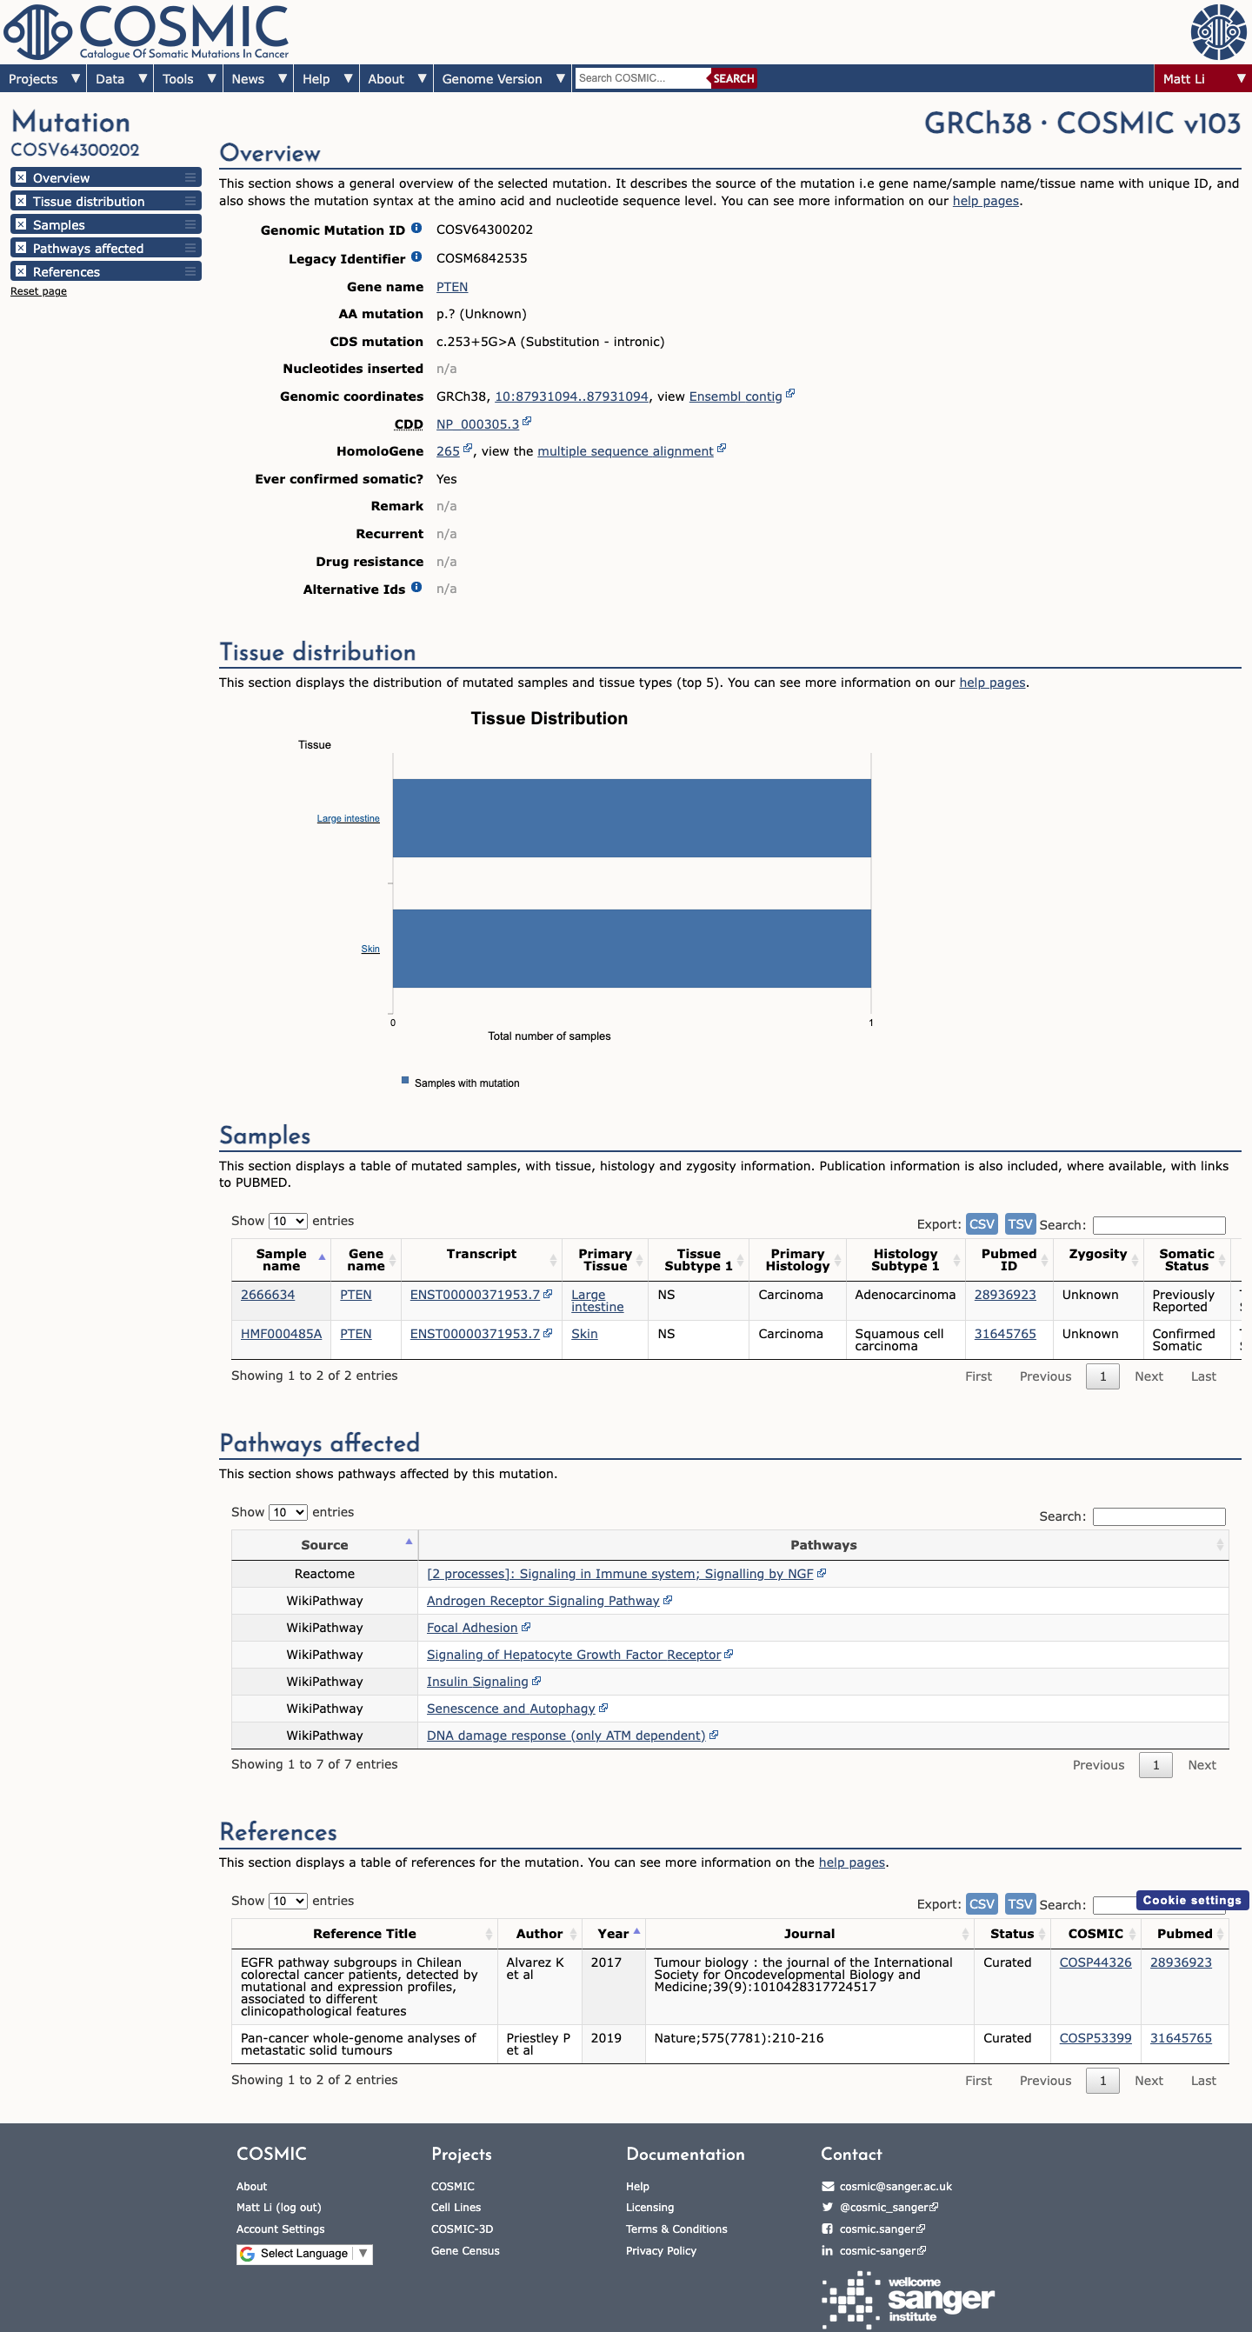Toggle the References sidebar section

[x=21, y=271]
